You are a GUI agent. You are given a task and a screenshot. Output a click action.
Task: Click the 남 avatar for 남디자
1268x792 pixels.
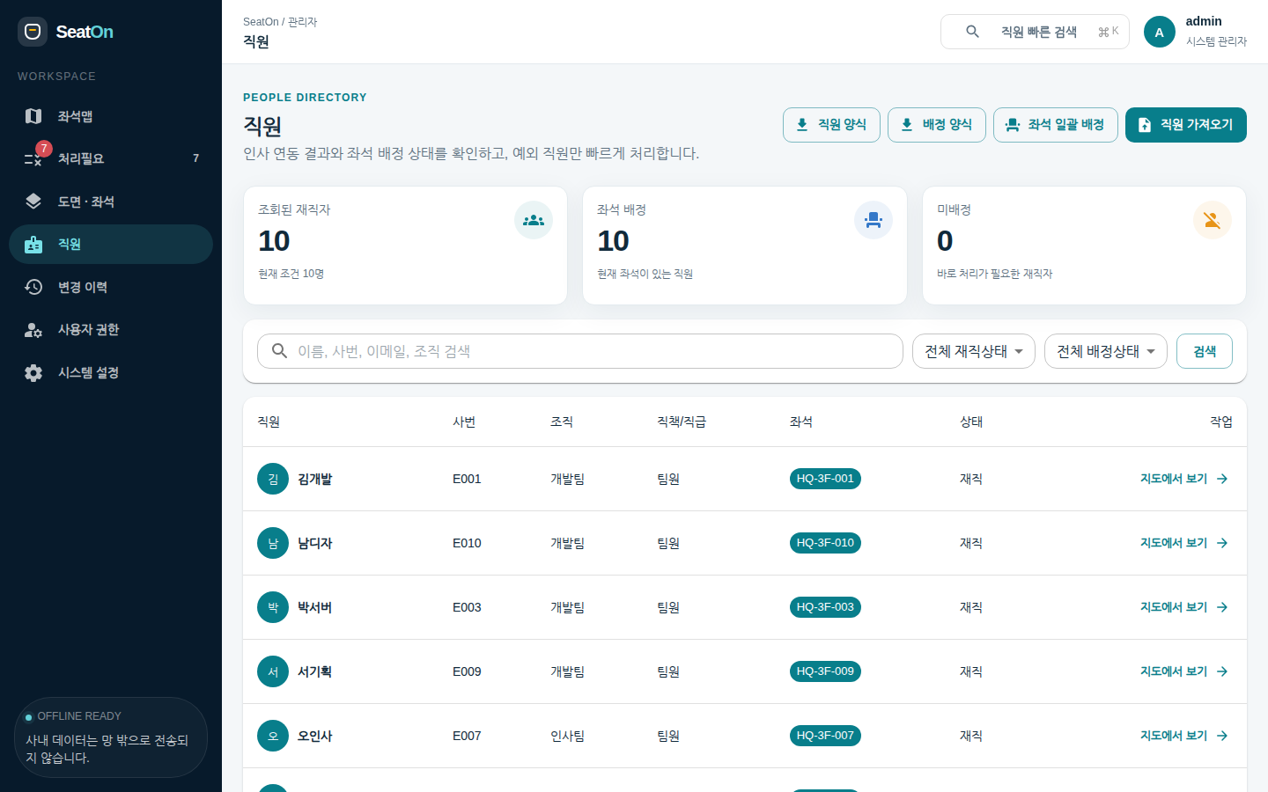tap(273, 543)
